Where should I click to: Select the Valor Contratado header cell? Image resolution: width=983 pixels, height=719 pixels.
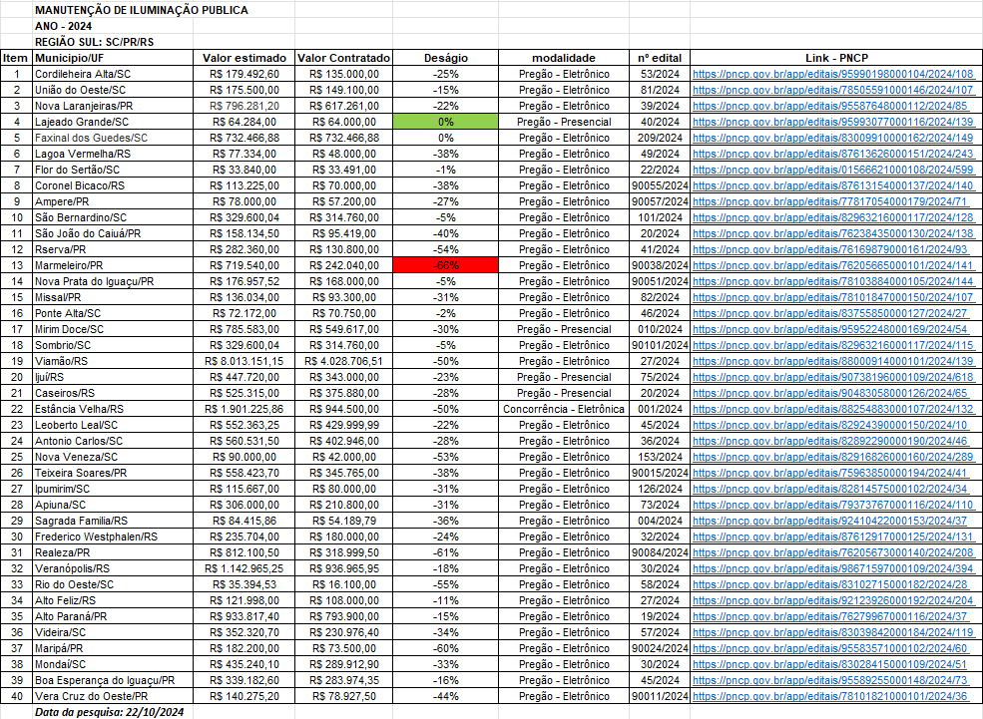(343, 58)
